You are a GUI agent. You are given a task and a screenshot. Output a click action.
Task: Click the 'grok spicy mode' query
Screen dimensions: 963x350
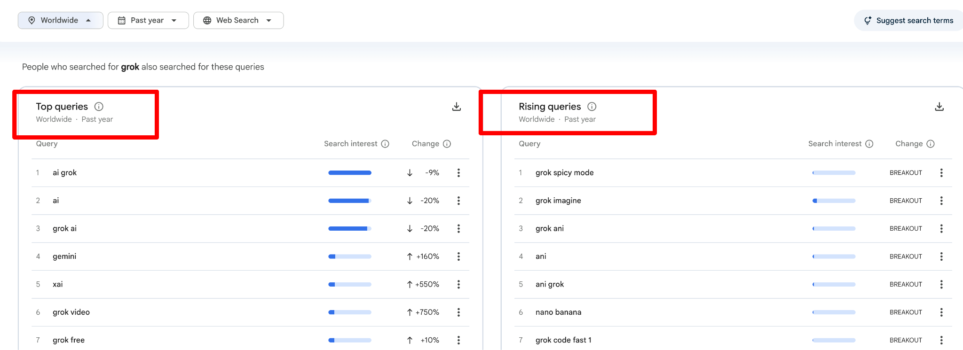[x=565, y=173]
